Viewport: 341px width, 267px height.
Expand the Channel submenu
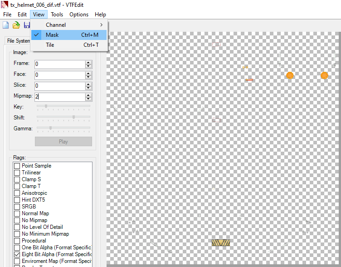click(69, 25)
